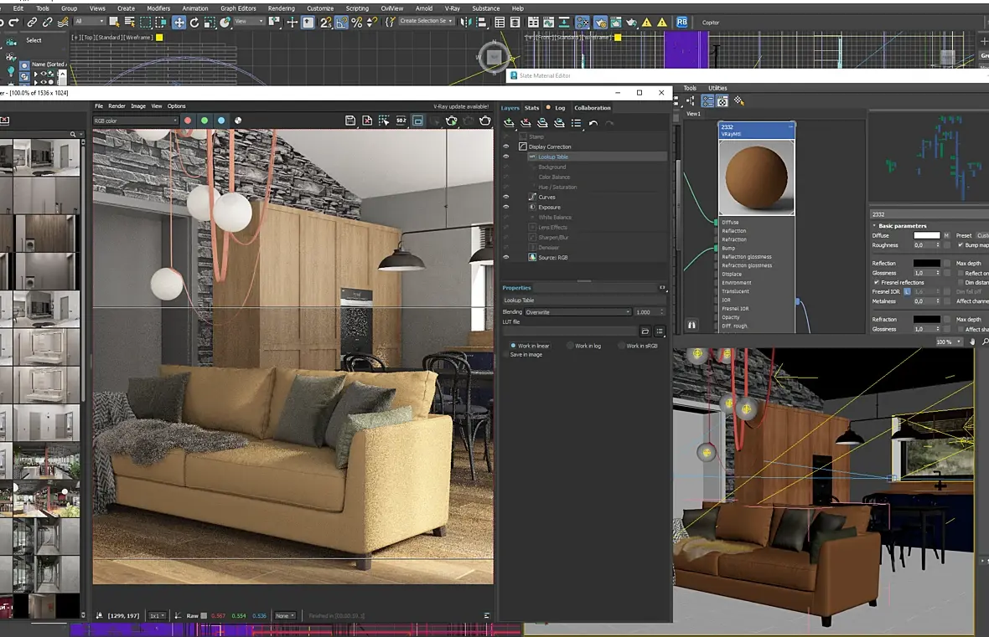
Task: Select the 'Work in log' radio option
Action: click(571, 346)
